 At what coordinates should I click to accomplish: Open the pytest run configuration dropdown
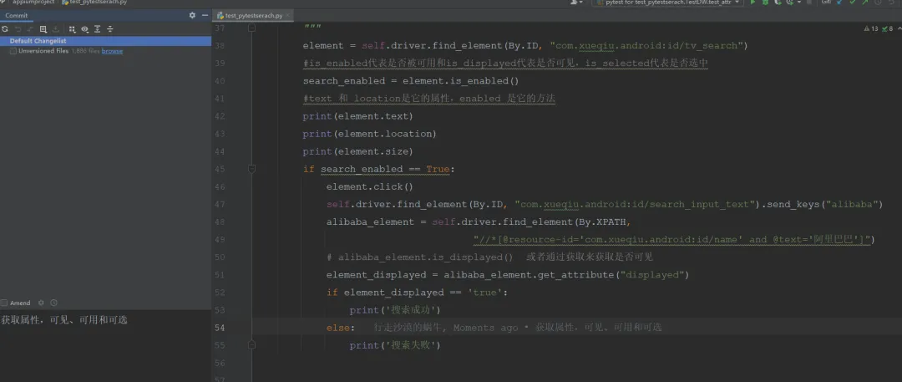(666, 3)
